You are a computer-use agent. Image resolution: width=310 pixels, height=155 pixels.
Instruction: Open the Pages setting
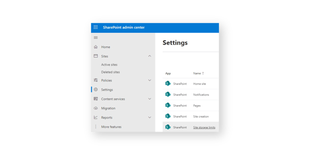197,106
